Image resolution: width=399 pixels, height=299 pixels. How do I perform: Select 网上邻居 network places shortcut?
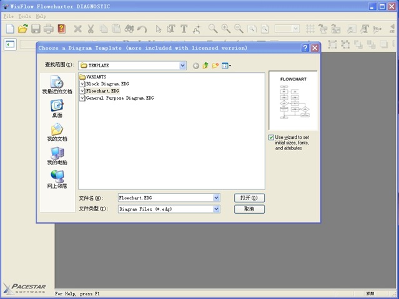[57, 179]
